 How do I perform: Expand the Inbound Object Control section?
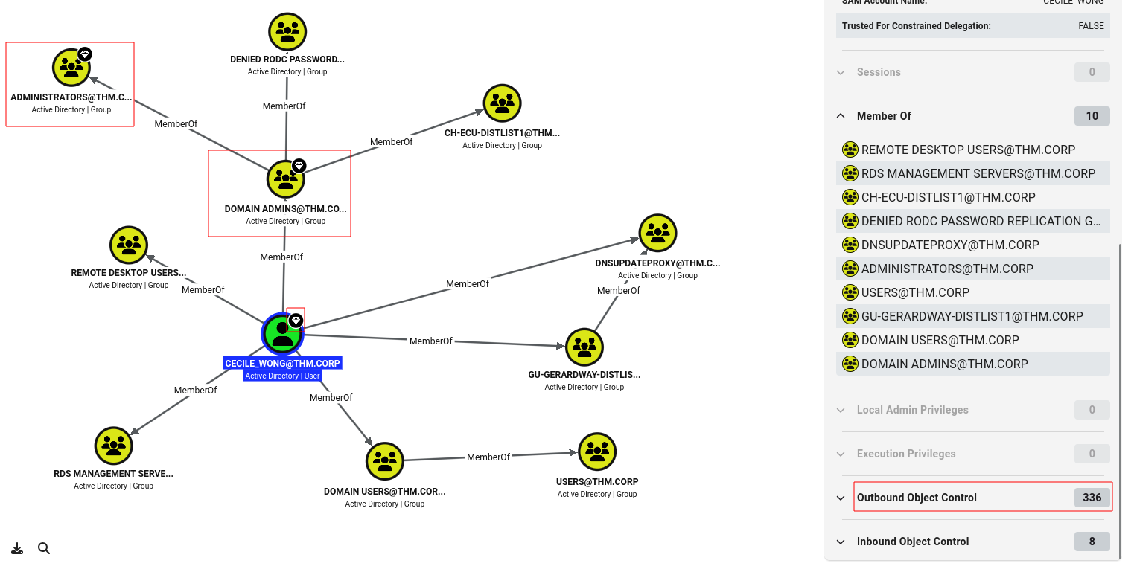click(x=841, y=542)
